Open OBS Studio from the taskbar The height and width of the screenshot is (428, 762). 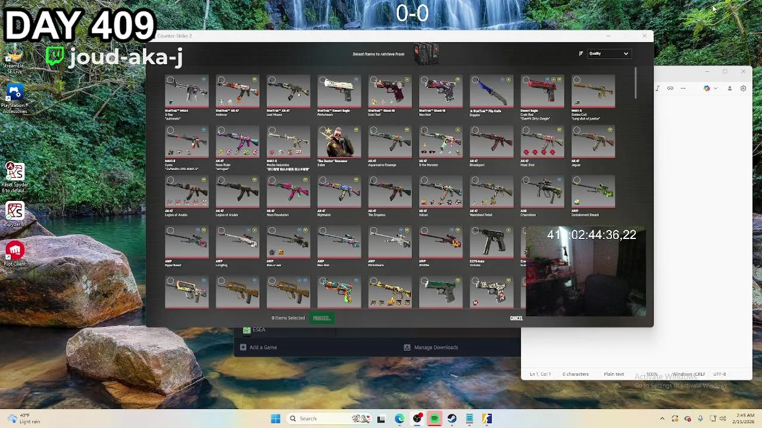(417, 418)
